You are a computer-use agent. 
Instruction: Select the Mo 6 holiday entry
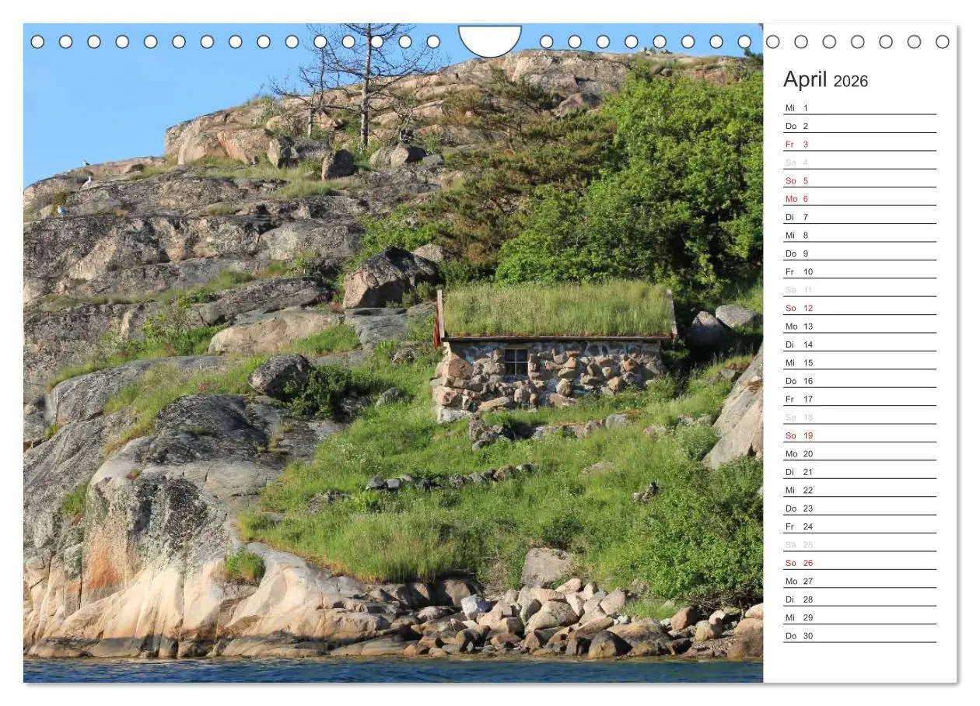(x=795, y=198)
